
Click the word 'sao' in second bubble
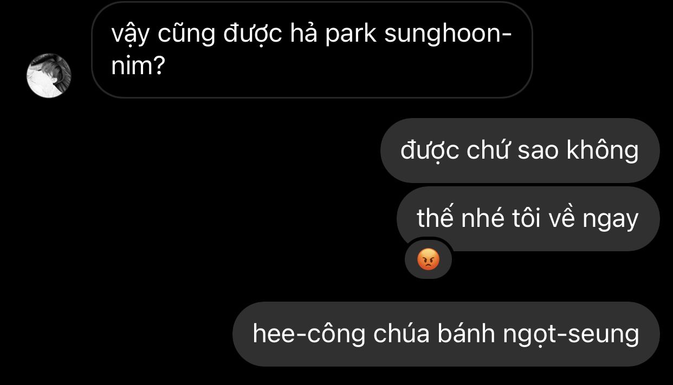(x=538, y=151)
